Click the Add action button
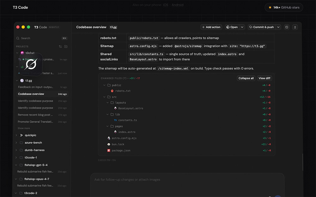This screenshot has height=197, width=316. [211, 27]
